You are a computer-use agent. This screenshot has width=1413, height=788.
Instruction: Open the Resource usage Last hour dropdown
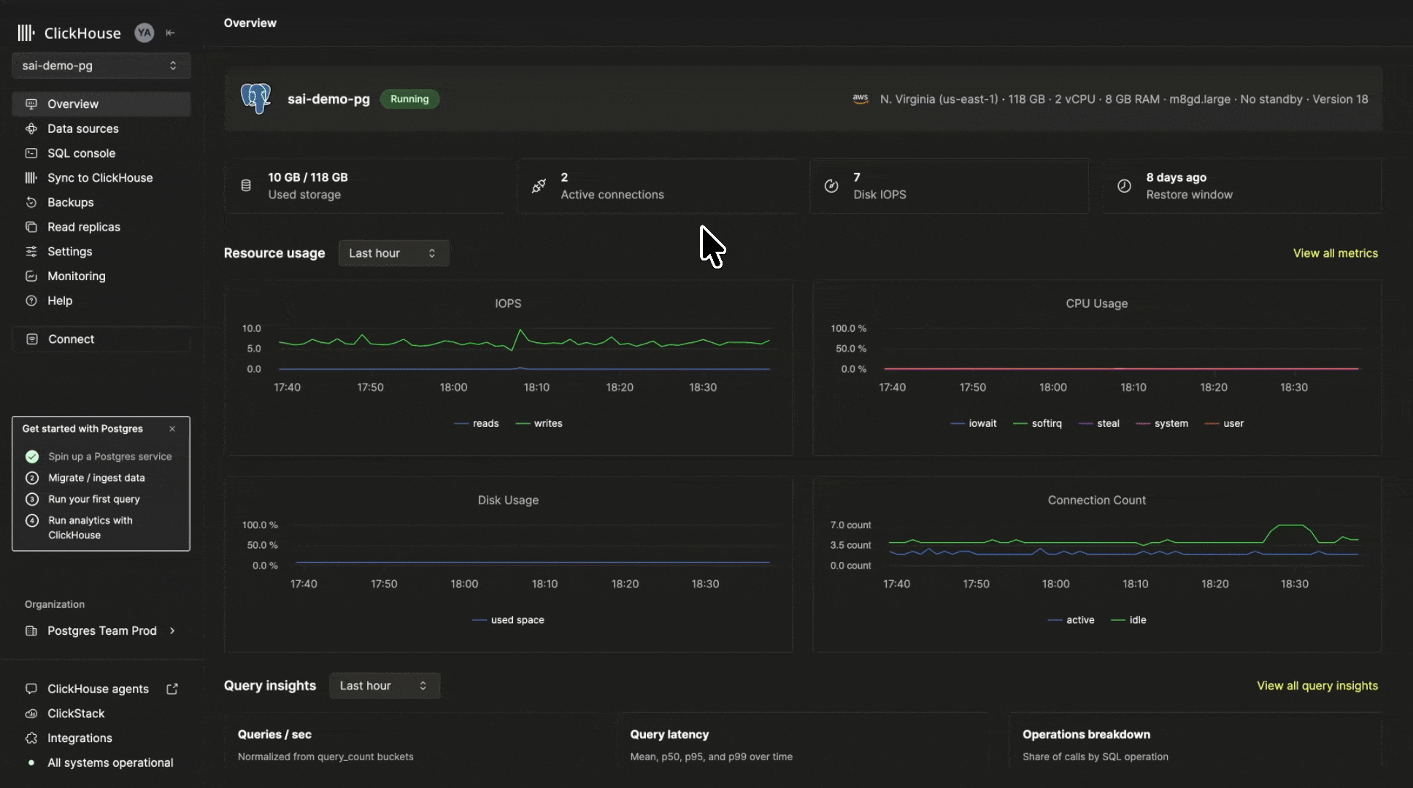click(393, 253)
